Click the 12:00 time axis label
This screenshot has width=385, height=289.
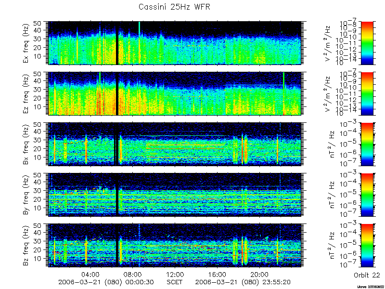(175, 274)
